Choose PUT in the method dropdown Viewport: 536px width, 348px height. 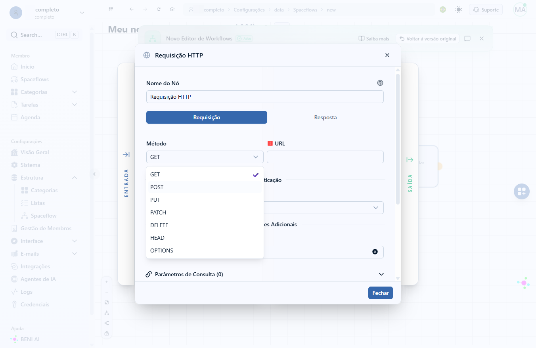[205, 200]
